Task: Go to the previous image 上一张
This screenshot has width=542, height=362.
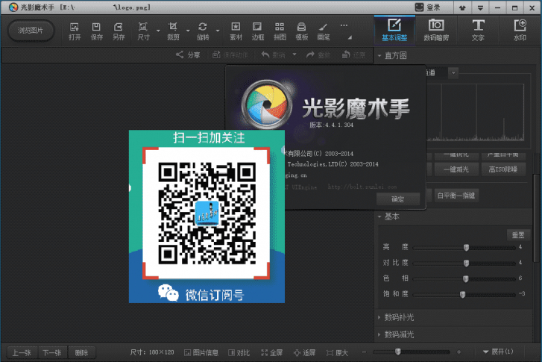Action: coord(22,352)
